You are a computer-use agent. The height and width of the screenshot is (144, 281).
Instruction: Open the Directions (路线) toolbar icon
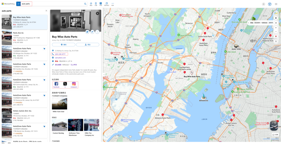pos(91,4)
